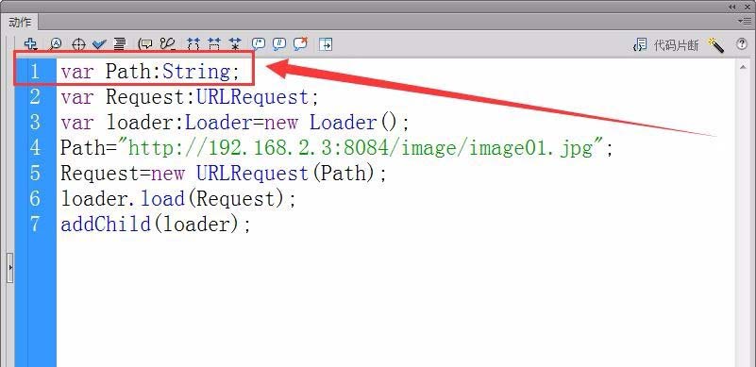Viewport: 756px width, 367px height.
Task: Toggle Script Assist magic wand
Action: 715,45
